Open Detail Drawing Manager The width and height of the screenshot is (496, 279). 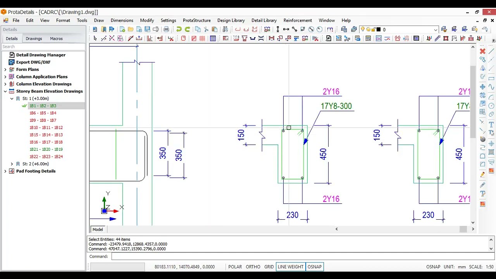[x=41, y=55]
